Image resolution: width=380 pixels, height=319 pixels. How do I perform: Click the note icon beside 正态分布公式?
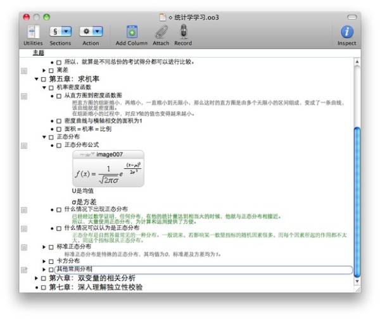coord(24,146)
